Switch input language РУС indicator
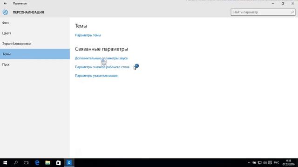 click(277, 163)
